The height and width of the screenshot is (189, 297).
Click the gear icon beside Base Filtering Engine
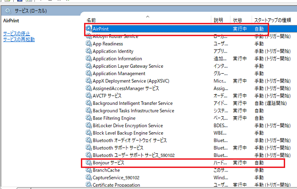tap(89, 118)
